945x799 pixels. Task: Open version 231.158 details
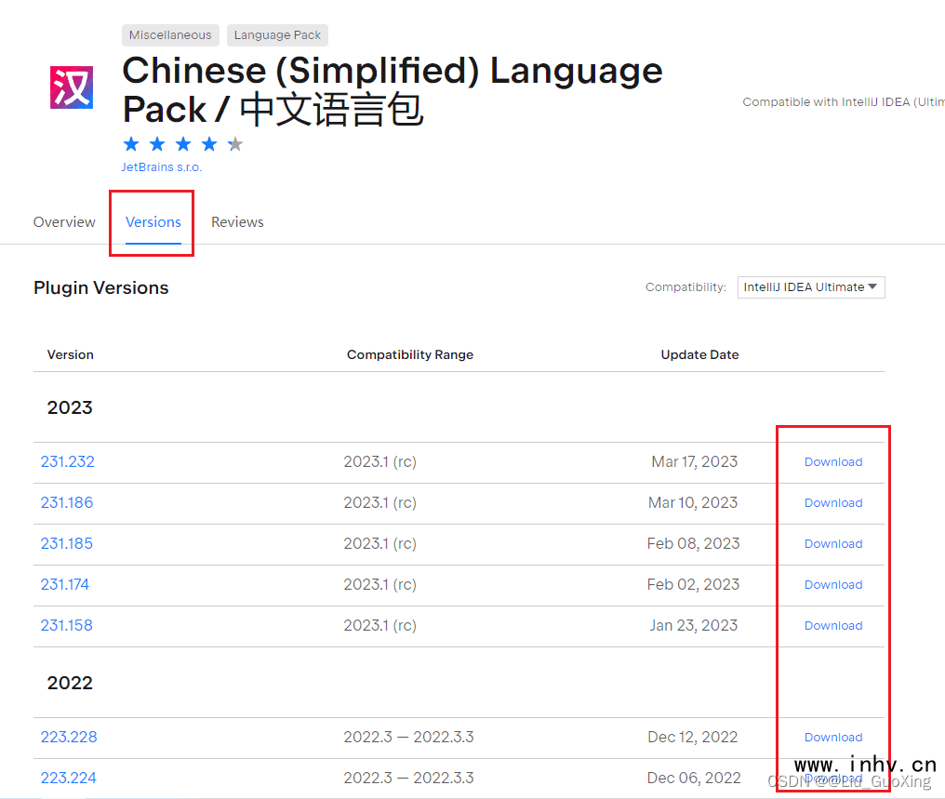(x=66, y=625)
